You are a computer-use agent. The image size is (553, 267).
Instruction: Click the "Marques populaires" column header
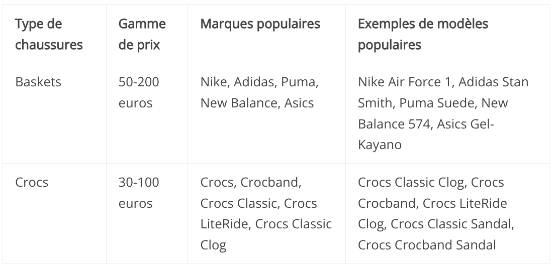(x=266, y=34)
